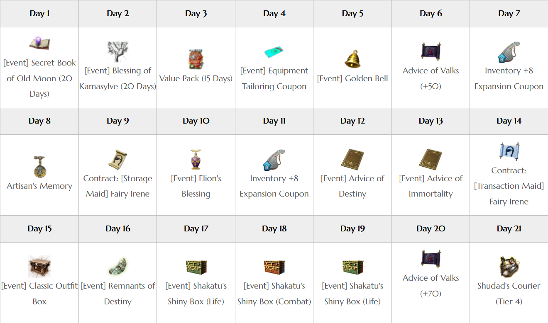This screenshot has height=323, width=548.
Task: Click the Day 7 Inventory Expansion Coupon icon
Action: coord(509,51)
